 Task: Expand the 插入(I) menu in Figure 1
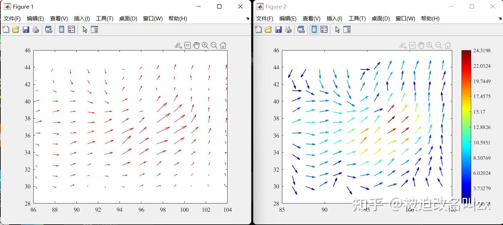click(x=81, y=18)
